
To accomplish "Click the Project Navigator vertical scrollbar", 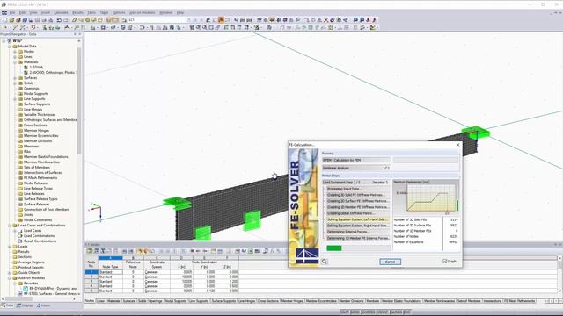I will (x=78, y=100).
